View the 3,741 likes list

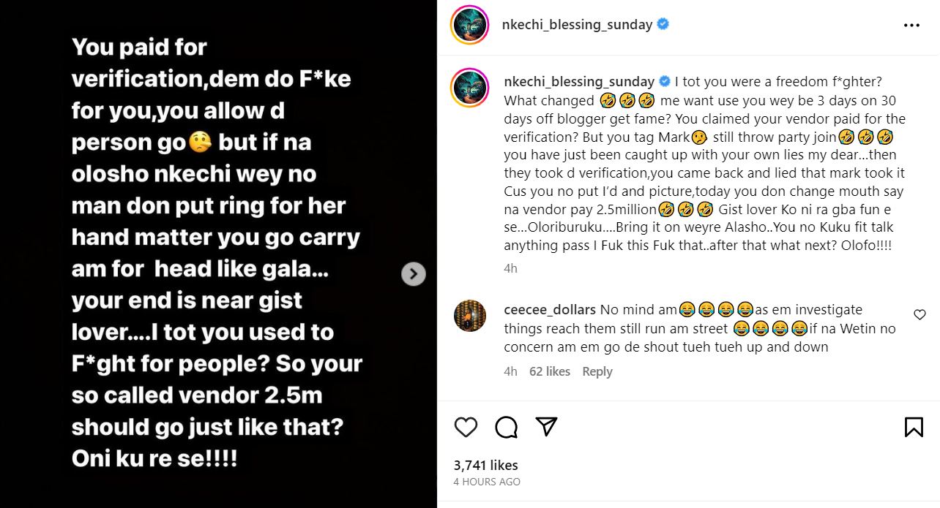[485, 465]
